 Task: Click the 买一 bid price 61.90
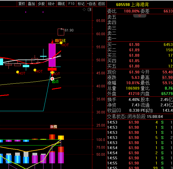134,45
